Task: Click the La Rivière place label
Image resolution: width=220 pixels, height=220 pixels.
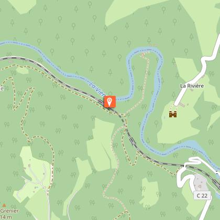Action: (192, 86)
